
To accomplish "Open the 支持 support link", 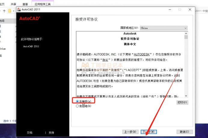I will (x=51, y=133).
